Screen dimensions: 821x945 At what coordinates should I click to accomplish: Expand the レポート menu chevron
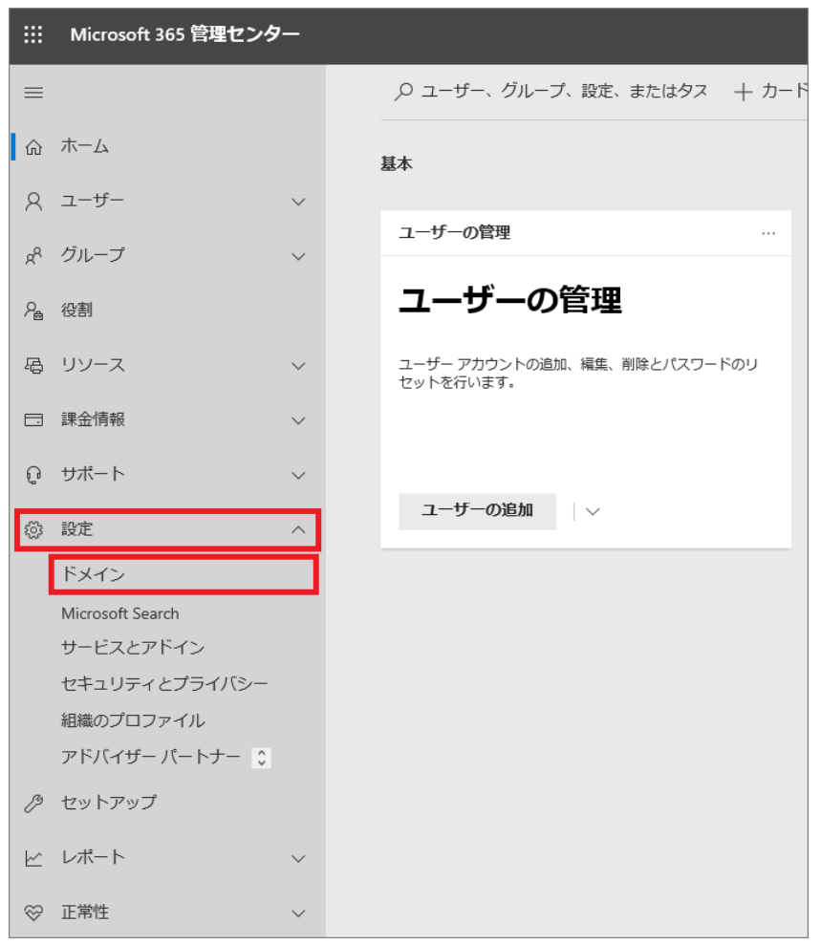pyautogui.click(x=298, y=859)
